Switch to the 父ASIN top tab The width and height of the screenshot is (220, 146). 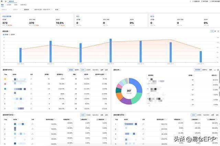click(9, 5)
